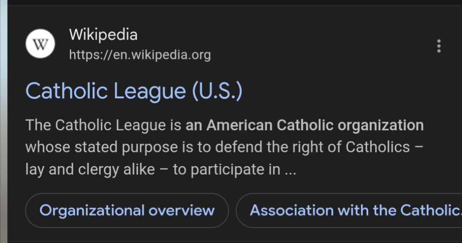Open the three-dot more options menu
This screenshot has height=243, width=462.
[438, 46]
